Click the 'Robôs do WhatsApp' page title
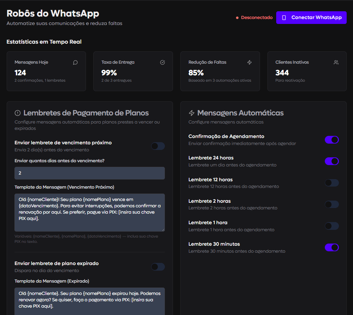353x315 pixels. click(x=53, y=13)
